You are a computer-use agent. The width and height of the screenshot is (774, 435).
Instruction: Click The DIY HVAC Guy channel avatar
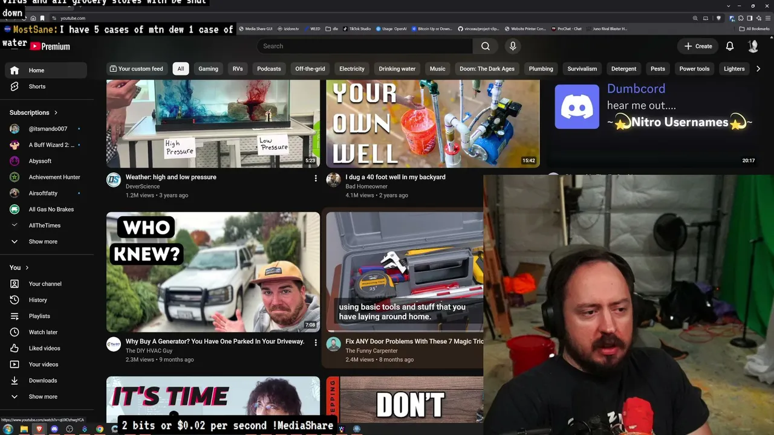[114, 344]
